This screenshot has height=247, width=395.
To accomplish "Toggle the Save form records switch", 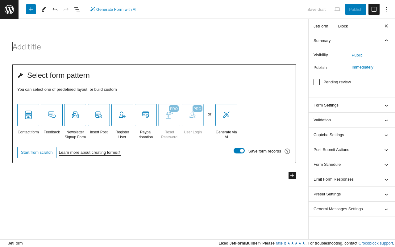I will [239, 151].
